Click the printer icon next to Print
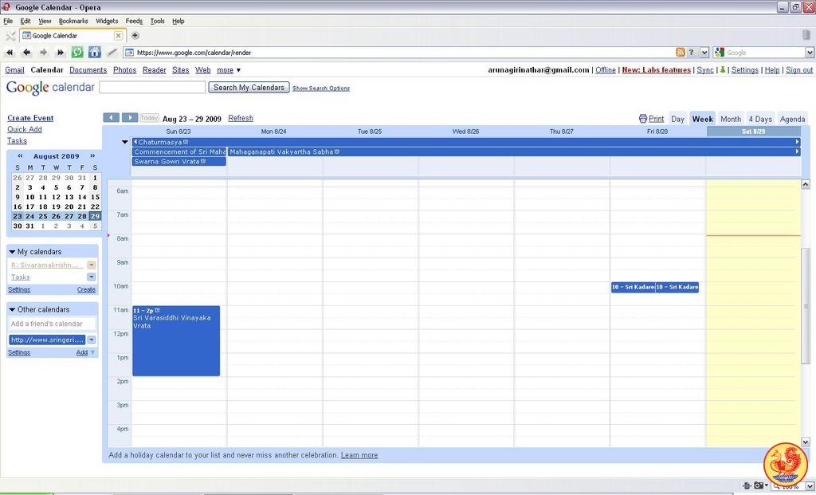816x495 pixels. click(x=643, y=119)
